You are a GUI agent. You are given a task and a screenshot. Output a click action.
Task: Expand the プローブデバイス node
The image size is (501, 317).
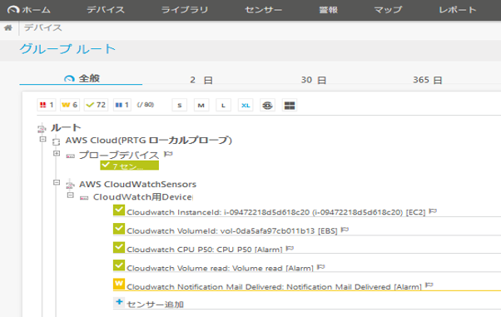pyautogui.click(x=57, y=153)
